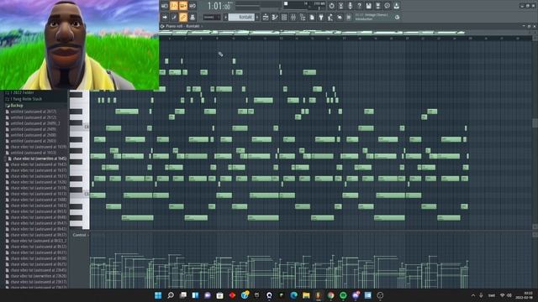Show the piano roll window icon

275,17
